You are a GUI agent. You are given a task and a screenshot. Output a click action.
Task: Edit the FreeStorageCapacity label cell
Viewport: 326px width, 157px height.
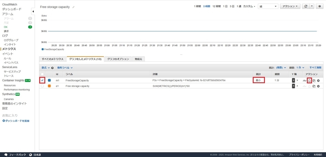click(x=77, y=80)
